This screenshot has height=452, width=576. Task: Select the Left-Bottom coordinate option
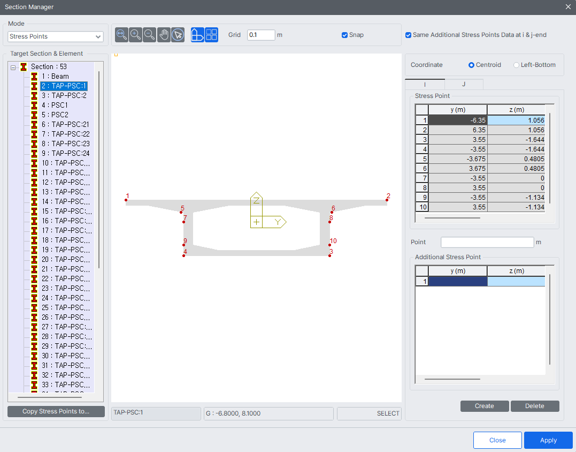(516, 65)
